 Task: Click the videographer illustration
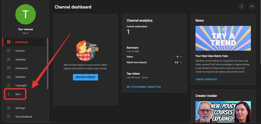click(87, 51)
